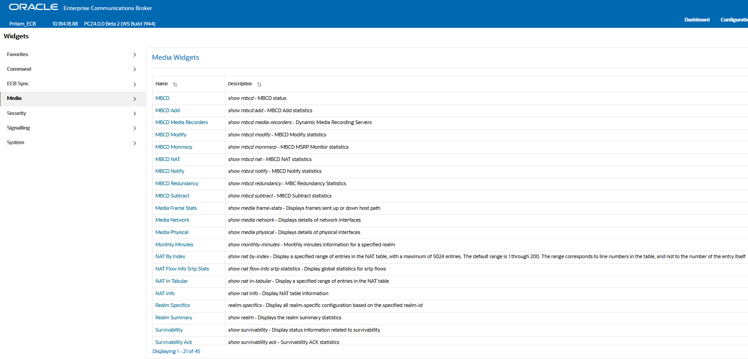Expand the Security category chevron
This screenshot has height=359, width=748.
click(134, 114)
